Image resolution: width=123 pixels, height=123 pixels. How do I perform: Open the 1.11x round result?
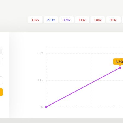(x=113, y=20)
